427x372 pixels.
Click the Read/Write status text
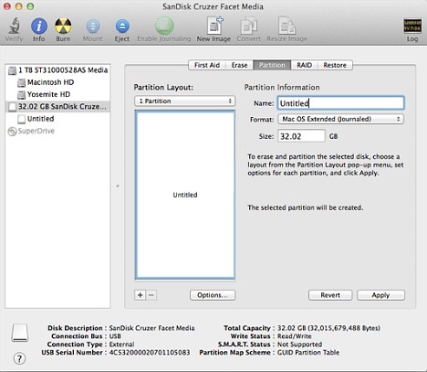tap(294, 336)
